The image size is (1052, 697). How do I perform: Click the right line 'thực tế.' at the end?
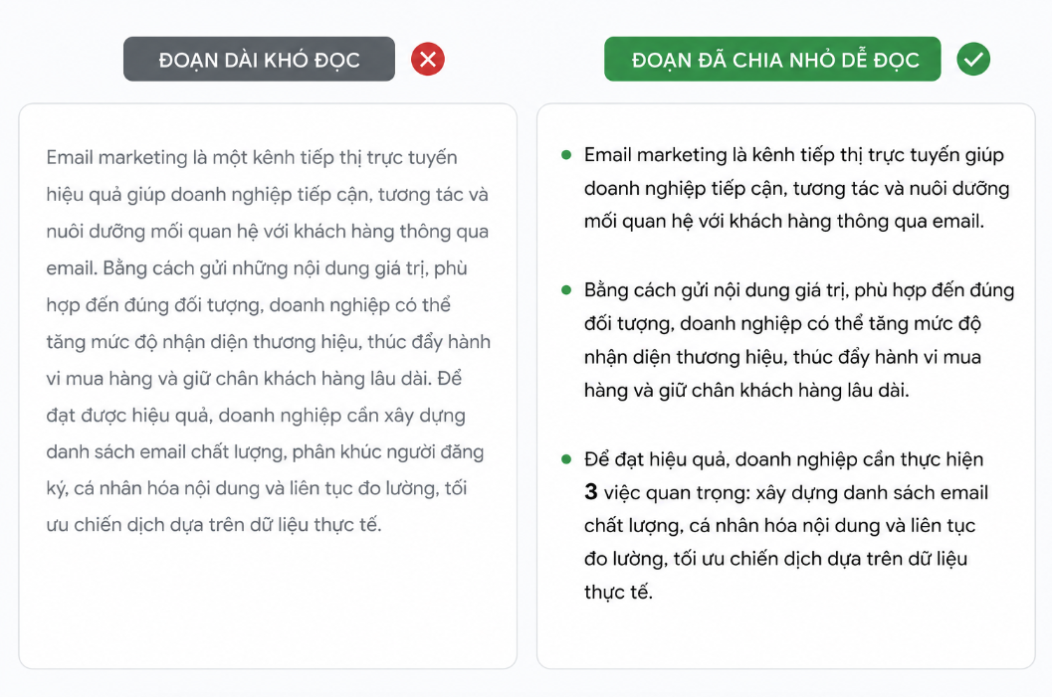coord(618,592)
